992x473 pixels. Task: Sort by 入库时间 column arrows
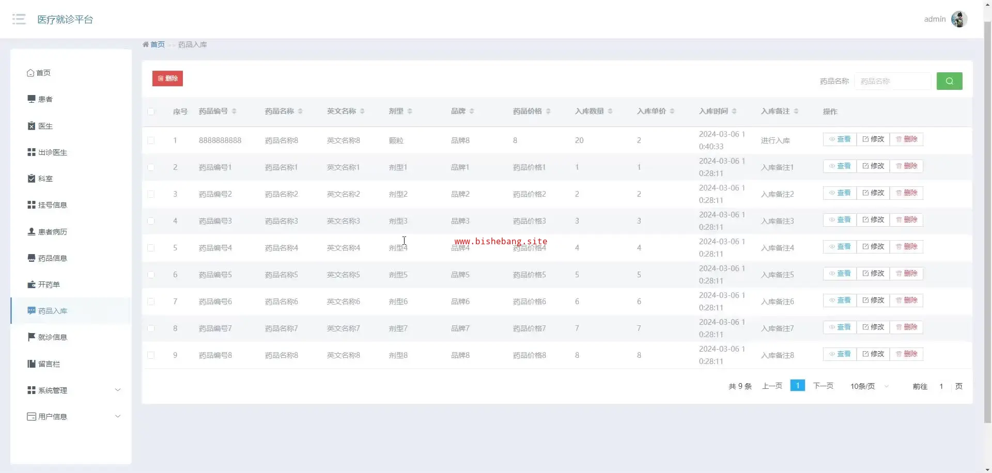pos(734,112)
